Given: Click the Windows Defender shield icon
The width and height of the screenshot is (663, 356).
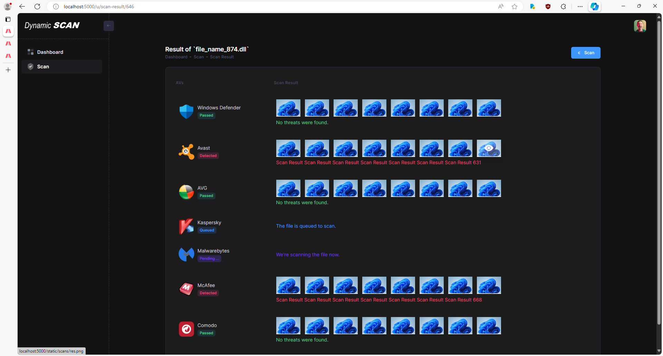Looking at the screenshot, I should (x=186, y=111).
